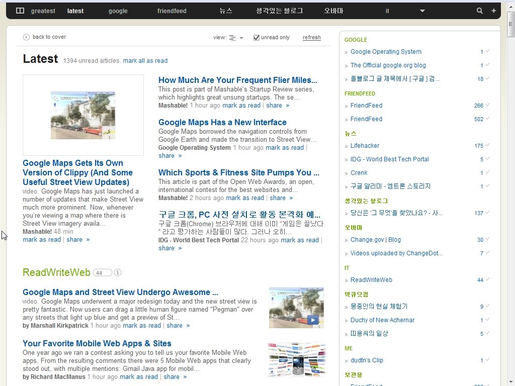Screen dimensions: 515x386
Task: Open ReadWriteWeb section heading
Action: tap(56, 272)
